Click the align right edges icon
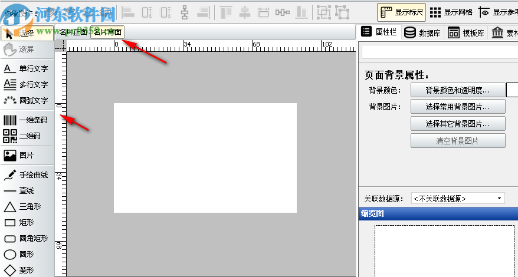This screenshot has height=277, width=518. click(x=204, y=12)
